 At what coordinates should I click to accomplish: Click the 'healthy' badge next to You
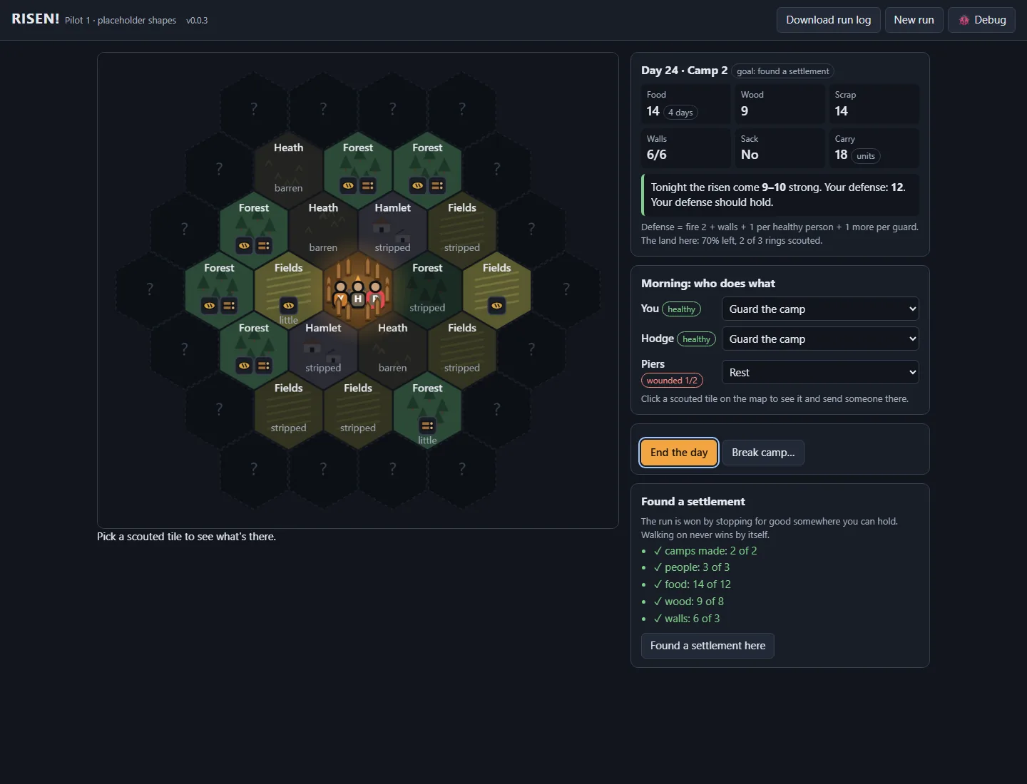[x=681, y=309]
